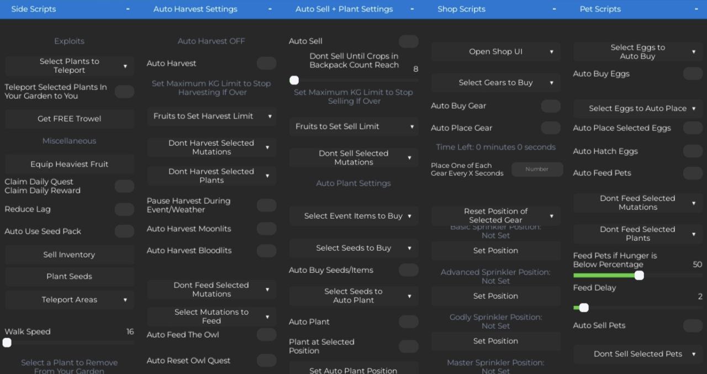Open the Teleport Areas dropdown
707x374 pixels.
click(x=70, y=300)
